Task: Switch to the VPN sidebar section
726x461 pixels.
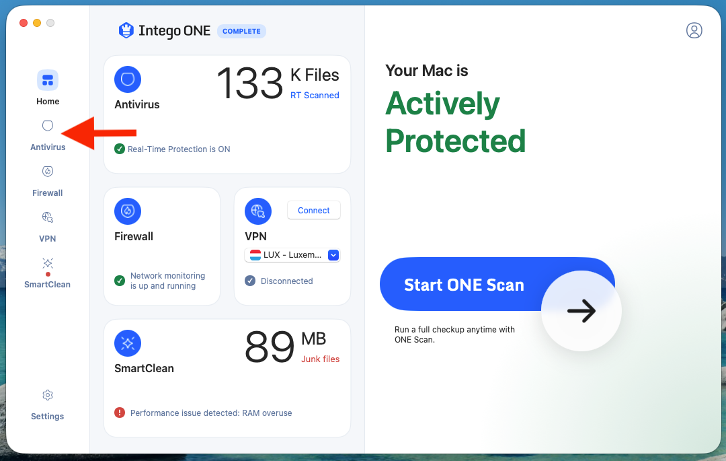Action: (x=48, y=239)
